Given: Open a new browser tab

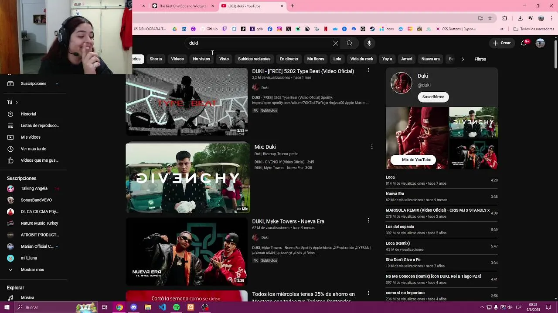Looking at the screenshot, I should coord(293,6).
